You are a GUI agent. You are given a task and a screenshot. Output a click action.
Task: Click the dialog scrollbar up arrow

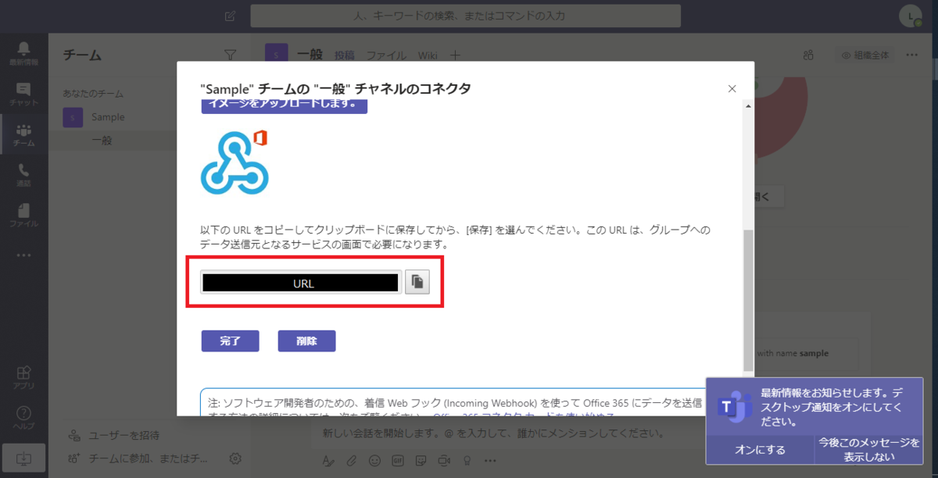pyautogui.click(x=748, y=105)
